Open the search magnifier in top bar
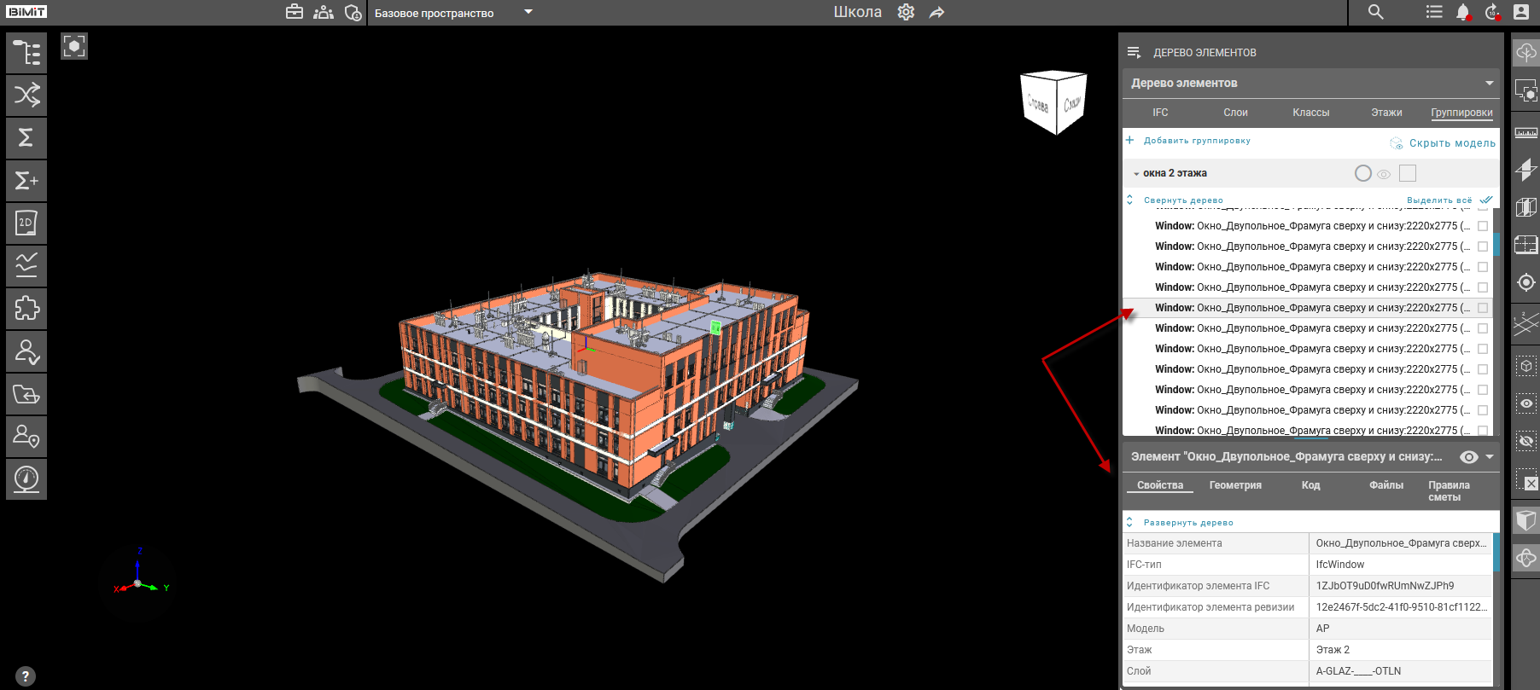The image size is (1540, 690). (1375, 12)
